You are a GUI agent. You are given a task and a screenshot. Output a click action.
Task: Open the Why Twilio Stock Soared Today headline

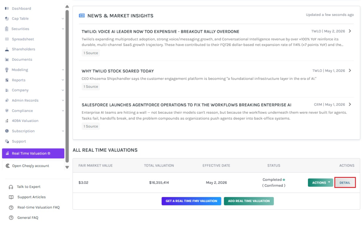pyautogui.click(x=118, y=71)
